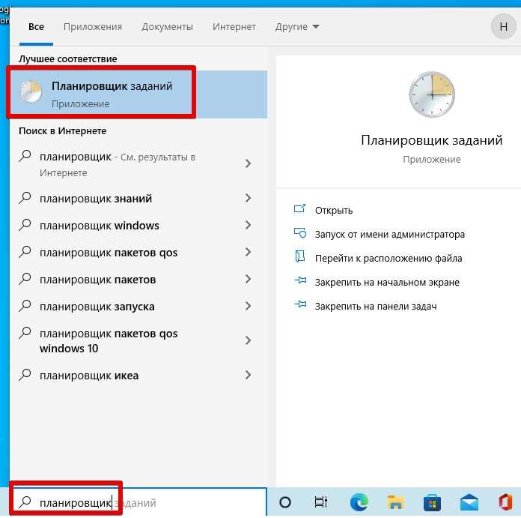
Task: Click search icon beside планировщик запуска
Action: coord(25,305)
